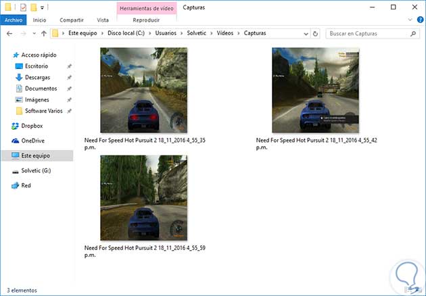
Task: Navigate to Usuarios in the breadcrumb
Action: [x=166, y=33]
